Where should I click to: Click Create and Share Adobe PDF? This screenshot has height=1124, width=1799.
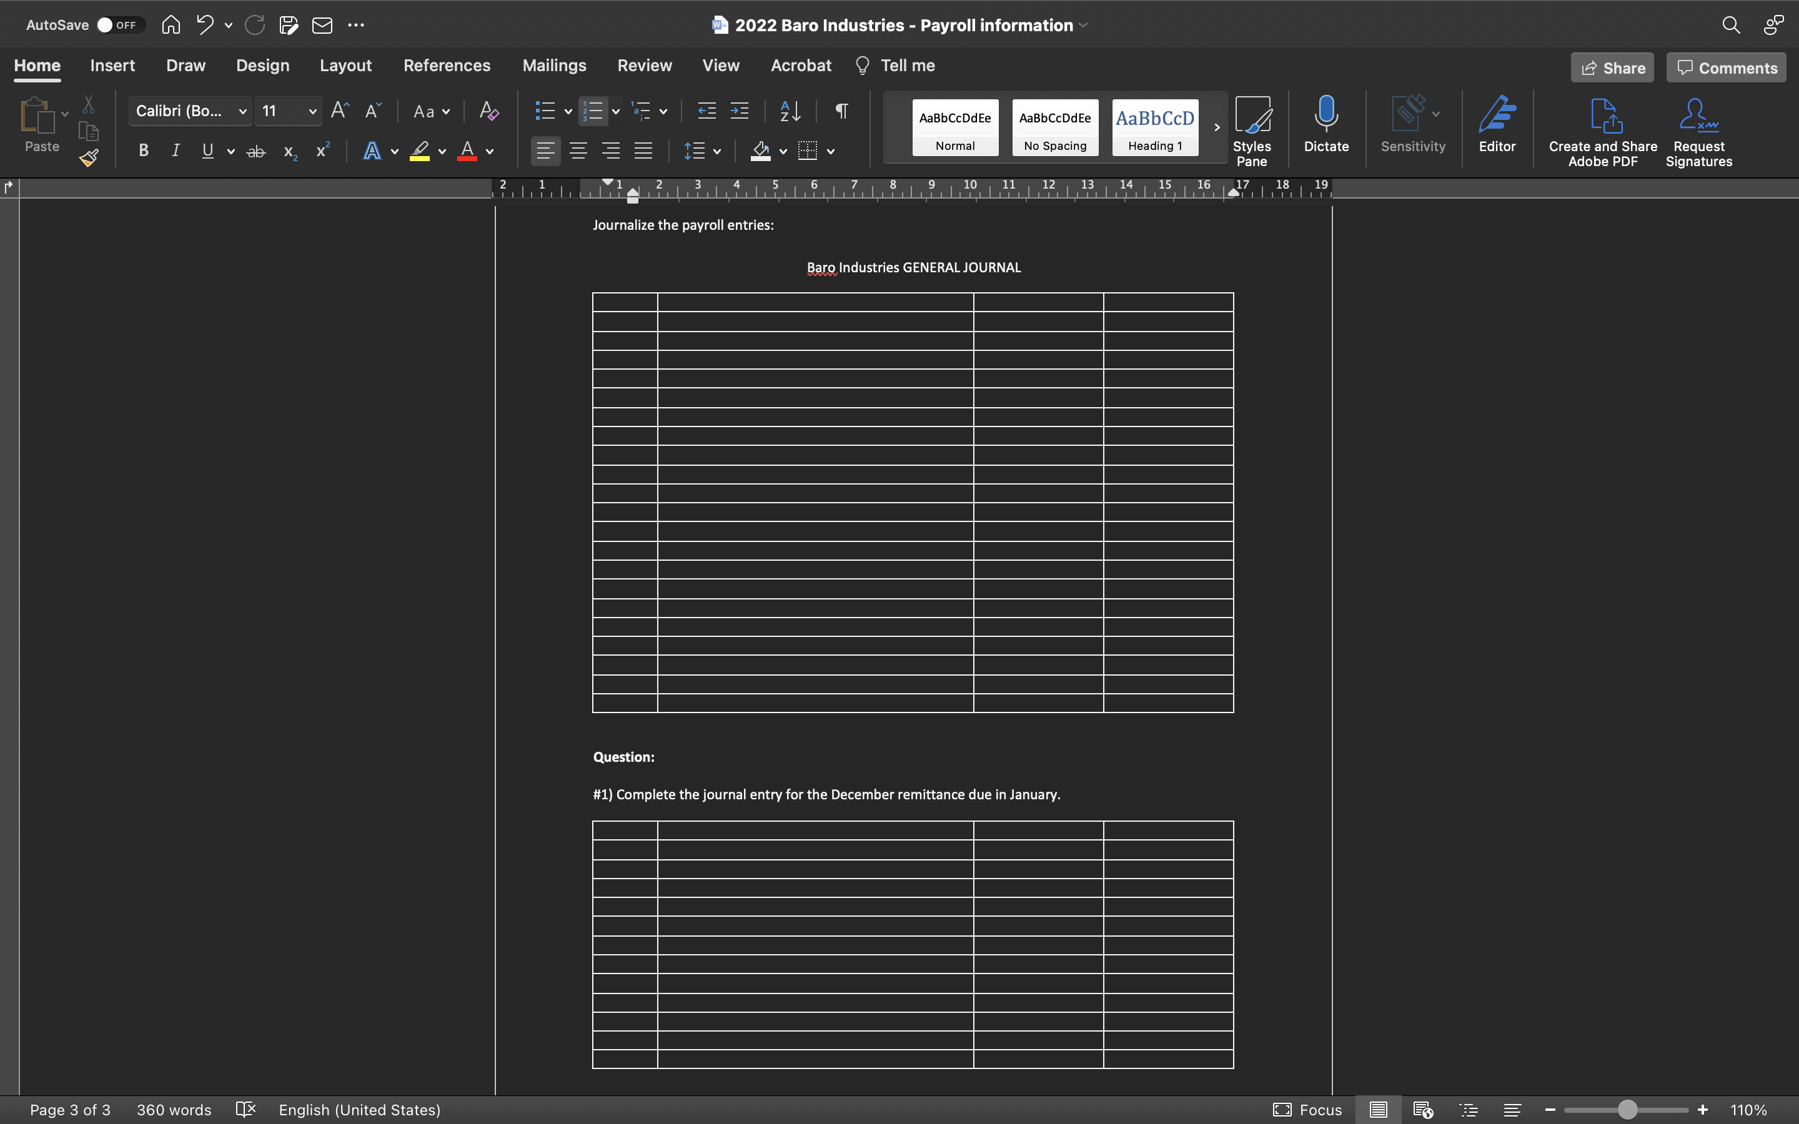pyautogui.click(x=1601, y=130)
